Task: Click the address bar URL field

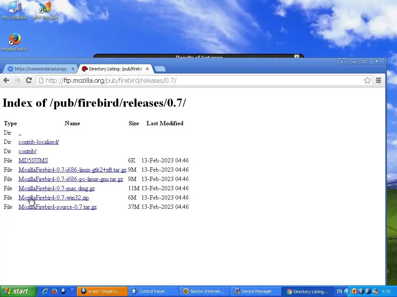Action: [x=204, y=80]
